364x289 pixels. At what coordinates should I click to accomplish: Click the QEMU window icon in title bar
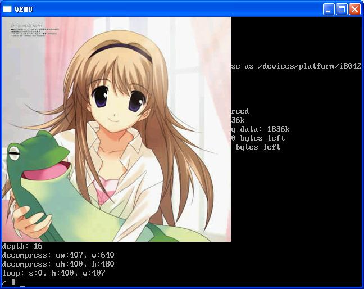[x=7, y=9]
